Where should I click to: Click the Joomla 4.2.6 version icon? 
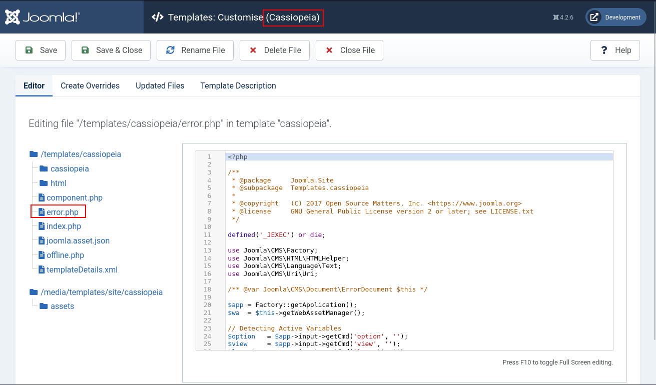[556, 17]
